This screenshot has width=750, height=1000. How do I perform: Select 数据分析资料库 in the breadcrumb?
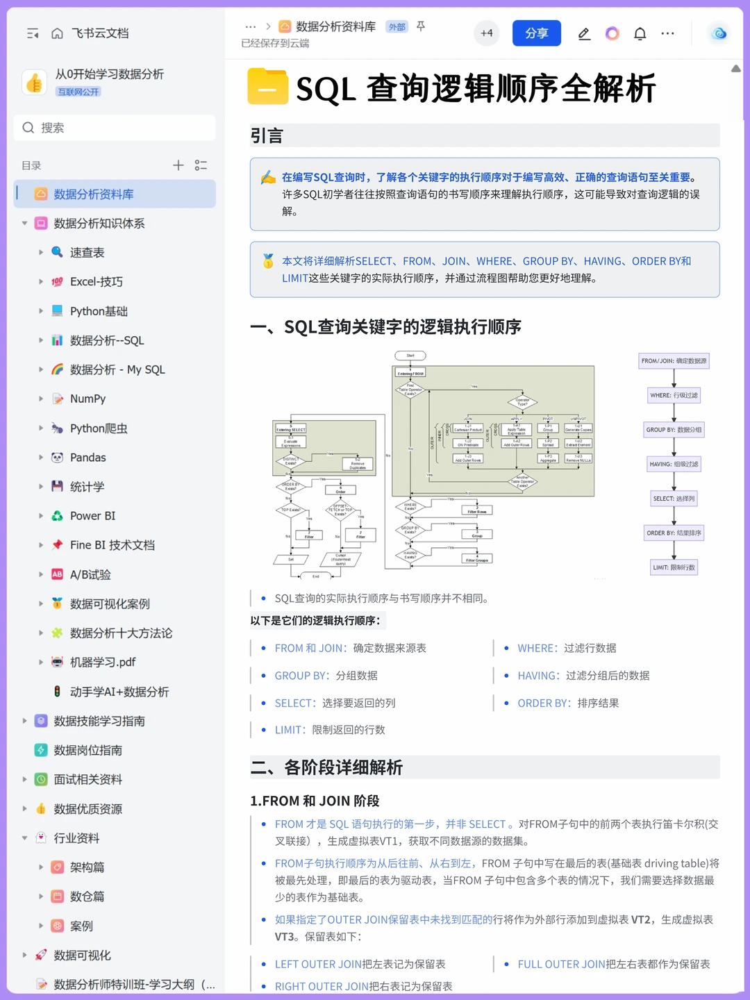[334, 26]
